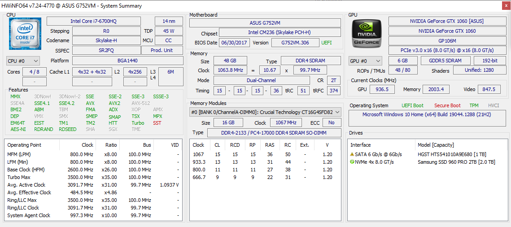Click the Cache L1 4x32 + 4x32 field

tap(92, 72)
